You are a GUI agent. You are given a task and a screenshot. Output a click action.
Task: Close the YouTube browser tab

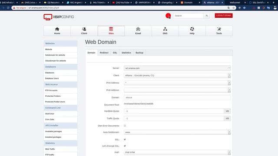pos(131,3)
